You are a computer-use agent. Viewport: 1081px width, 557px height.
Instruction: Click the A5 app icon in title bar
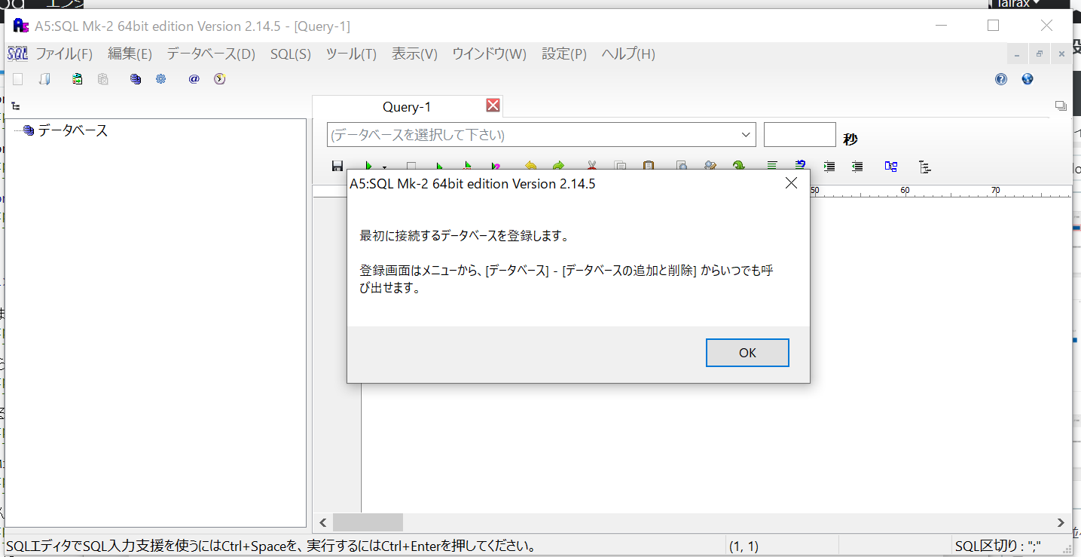(21, 26)
